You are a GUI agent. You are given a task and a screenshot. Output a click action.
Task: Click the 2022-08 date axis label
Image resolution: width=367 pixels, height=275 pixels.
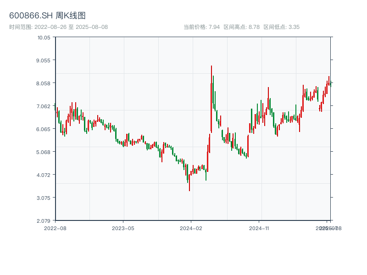coord(55,228)
